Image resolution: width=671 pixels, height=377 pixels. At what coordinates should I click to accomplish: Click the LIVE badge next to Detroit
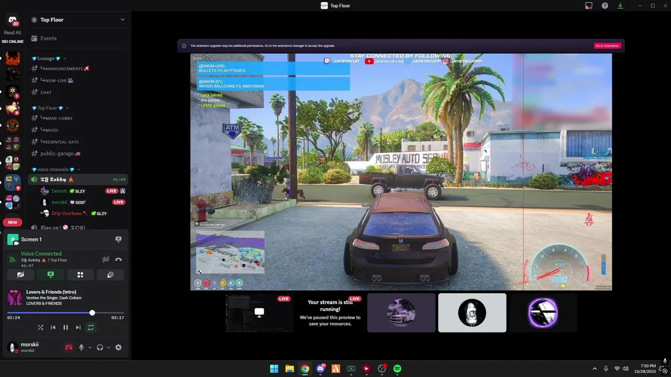111,191
